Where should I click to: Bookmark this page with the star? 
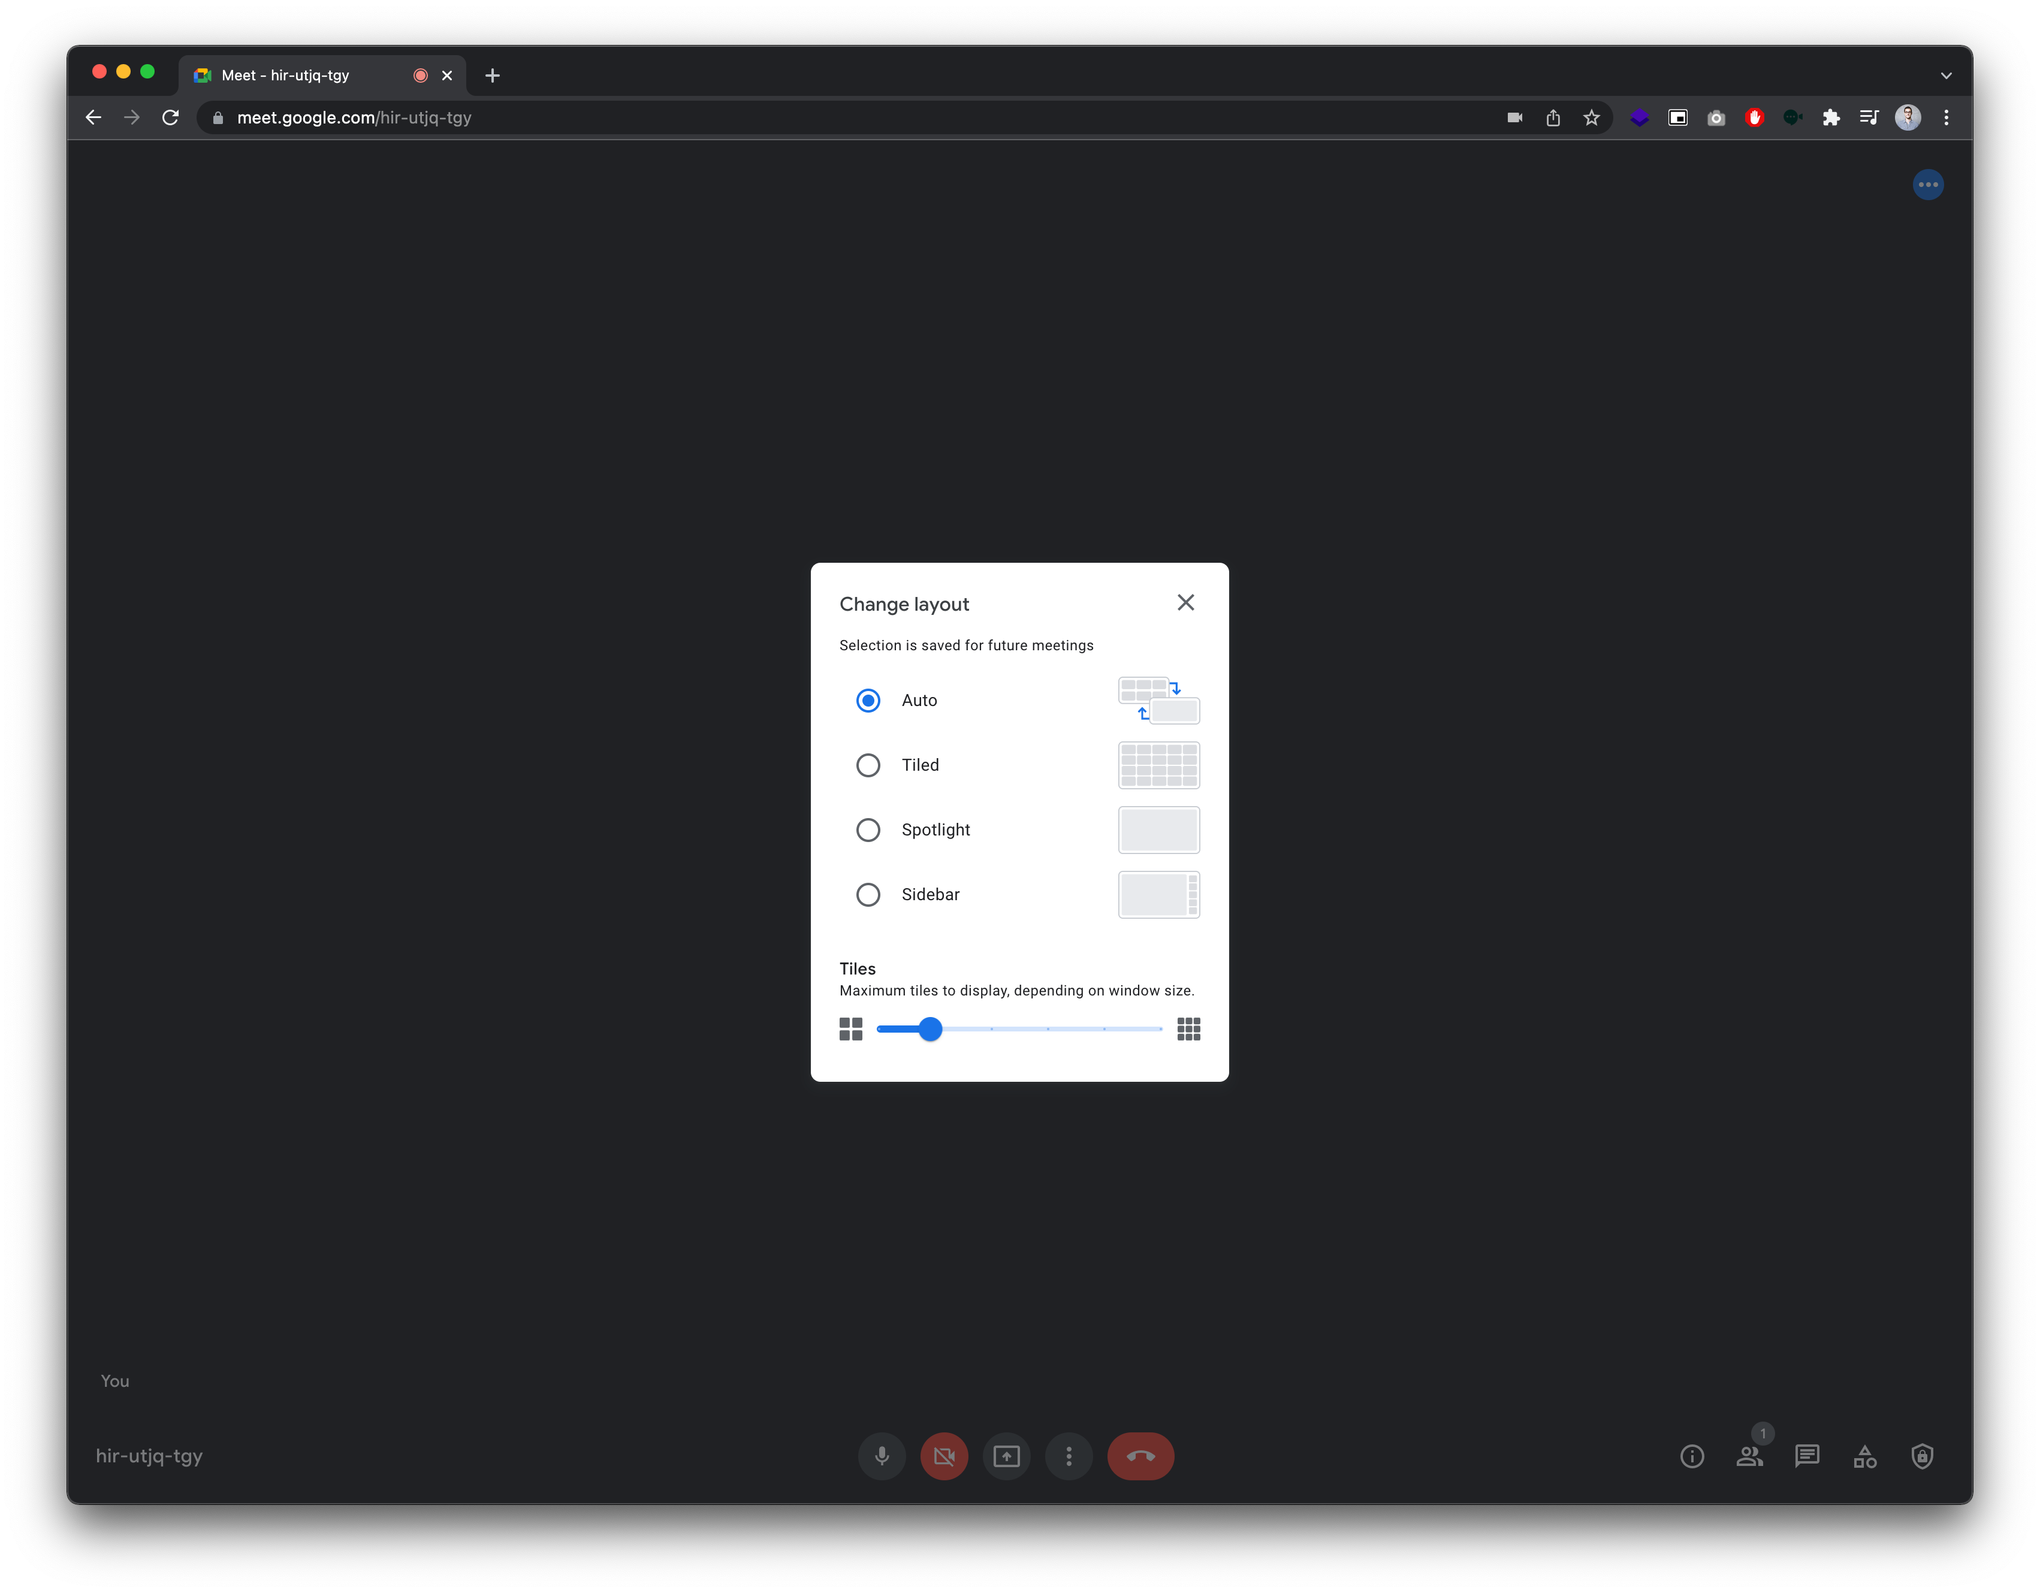click(1591, 117)
